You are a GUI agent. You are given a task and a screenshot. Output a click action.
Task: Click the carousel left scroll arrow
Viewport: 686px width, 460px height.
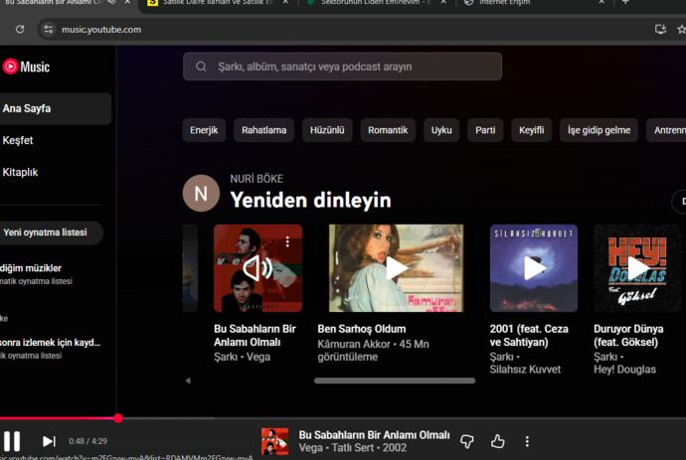point(188,381)
